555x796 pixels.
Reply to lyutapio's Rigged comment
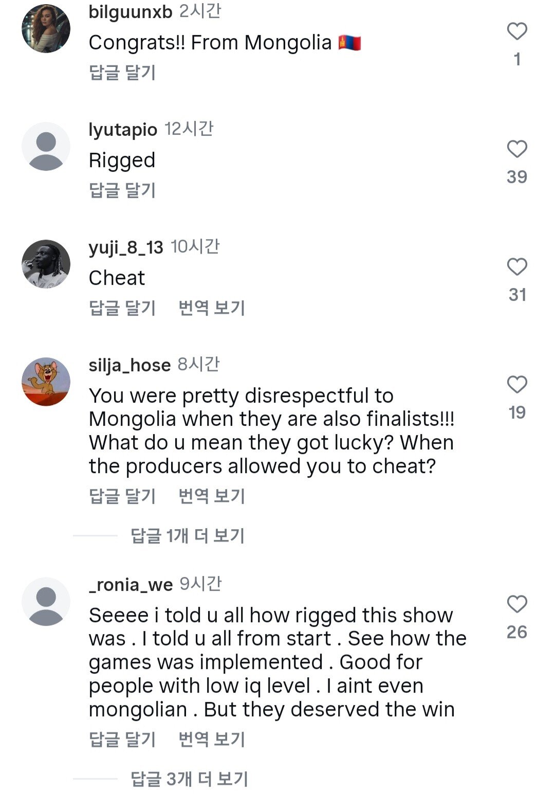[x=122, y=190]
